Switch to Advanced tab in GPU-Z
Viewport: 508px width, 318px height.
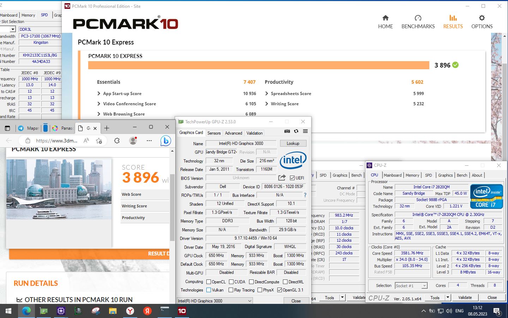point(234,133)
